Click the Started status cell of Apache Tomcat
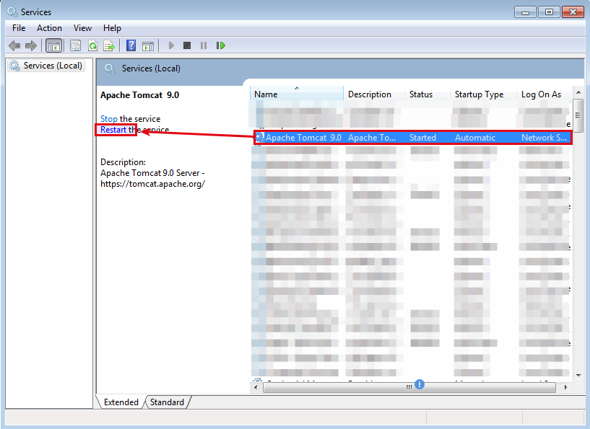 click(x=422, y=138)
